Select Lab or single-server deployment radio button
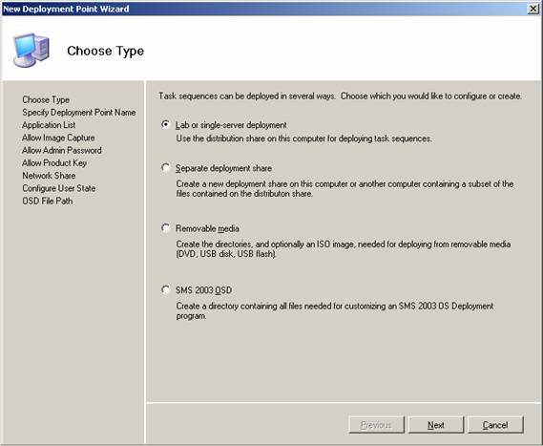The width and height of the screenshot is (543, 446). click(165, 124)
